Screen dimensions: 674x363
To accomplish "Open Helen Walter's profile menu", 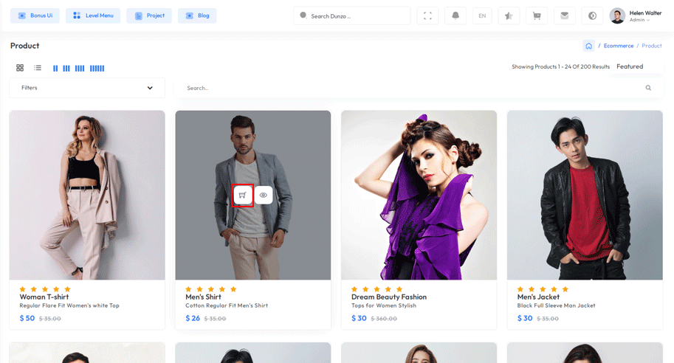I will (x=636, y=15).
